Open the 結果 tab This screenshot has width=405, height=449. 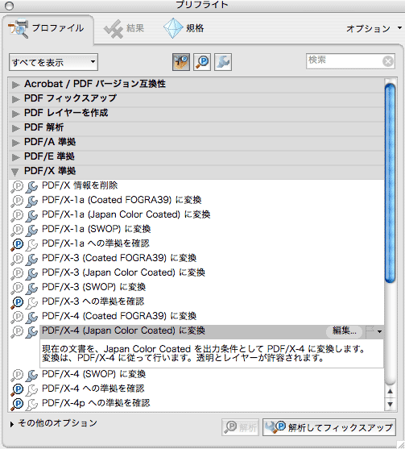(x=124, y=29)
